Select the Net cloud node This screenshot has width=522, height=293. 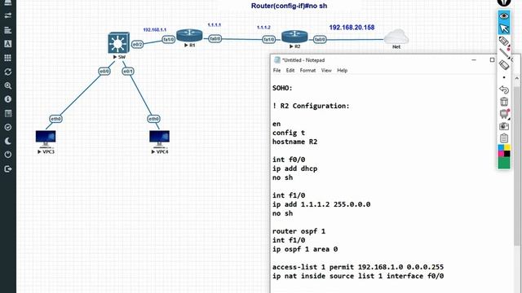tap(396, 37)
